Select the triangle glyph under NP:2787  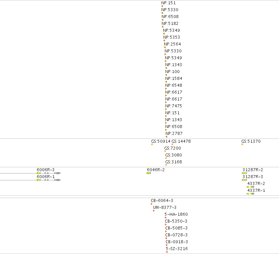[x=166, y=137]
